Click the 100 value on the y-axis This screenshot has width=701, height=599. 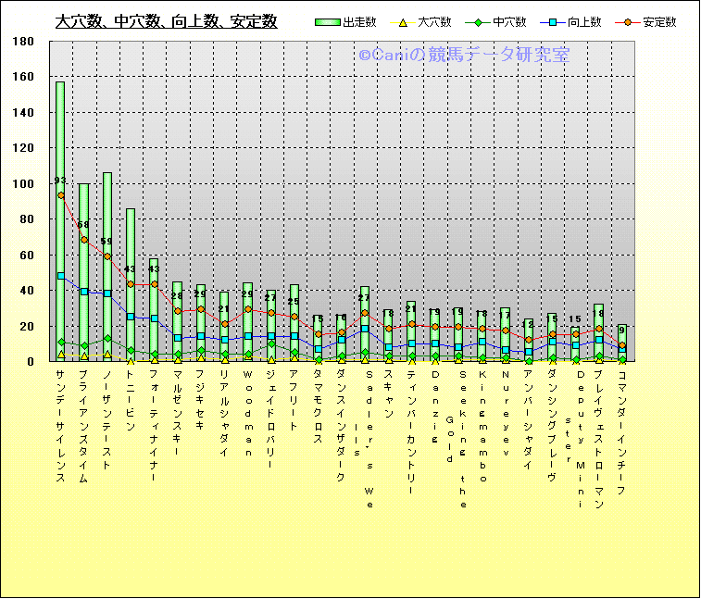pyautogui.click(x=24, y=184)
